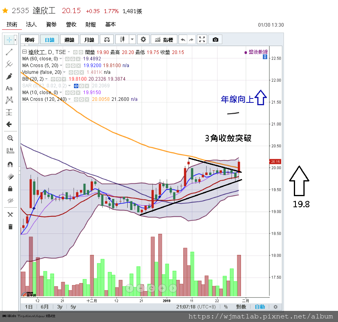
Task: Expand the crosshair cursor tool options arrow
Action: (15, 40)
